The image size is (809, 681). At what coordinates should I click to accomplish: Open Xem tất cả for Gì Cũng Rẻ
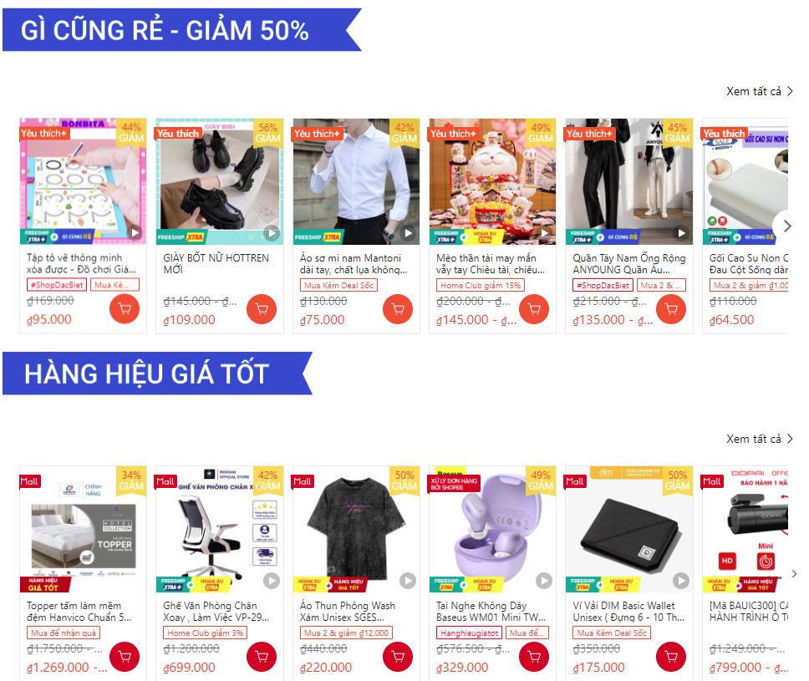coord(760,91)
